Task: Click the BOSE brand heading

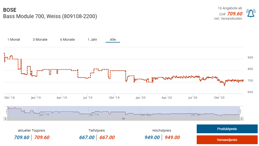Action: 10,10
